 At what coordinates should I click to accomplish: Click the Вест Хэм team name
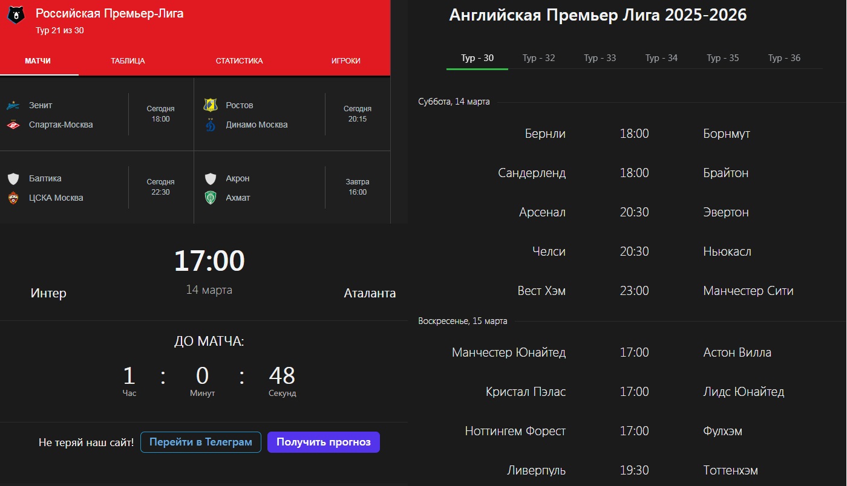pos(541,291)
